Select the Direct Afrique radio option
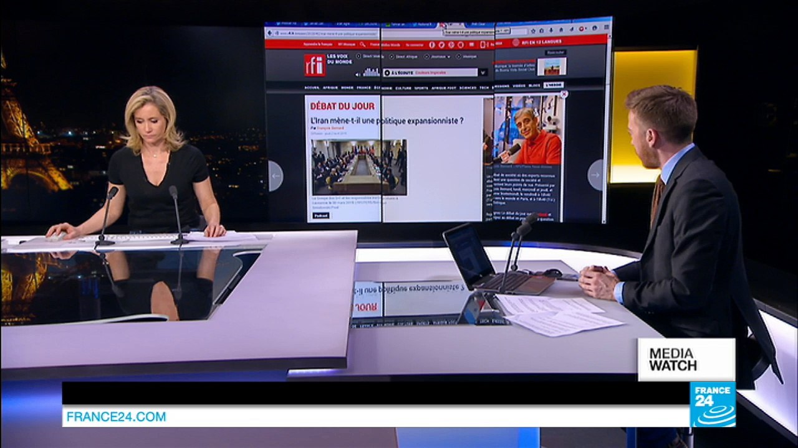 click(x=403, y=57)
